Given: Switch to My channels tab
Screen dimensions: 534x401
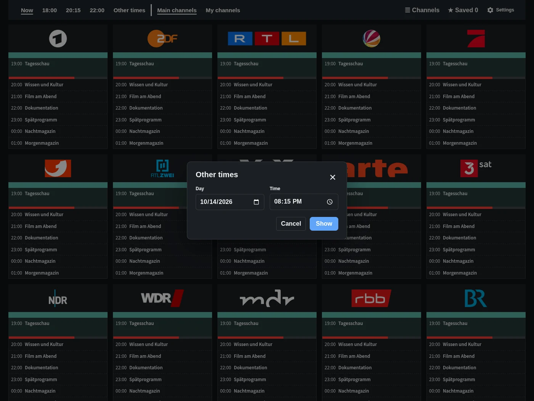Looking at the screenshot, I should click(223, 10).
